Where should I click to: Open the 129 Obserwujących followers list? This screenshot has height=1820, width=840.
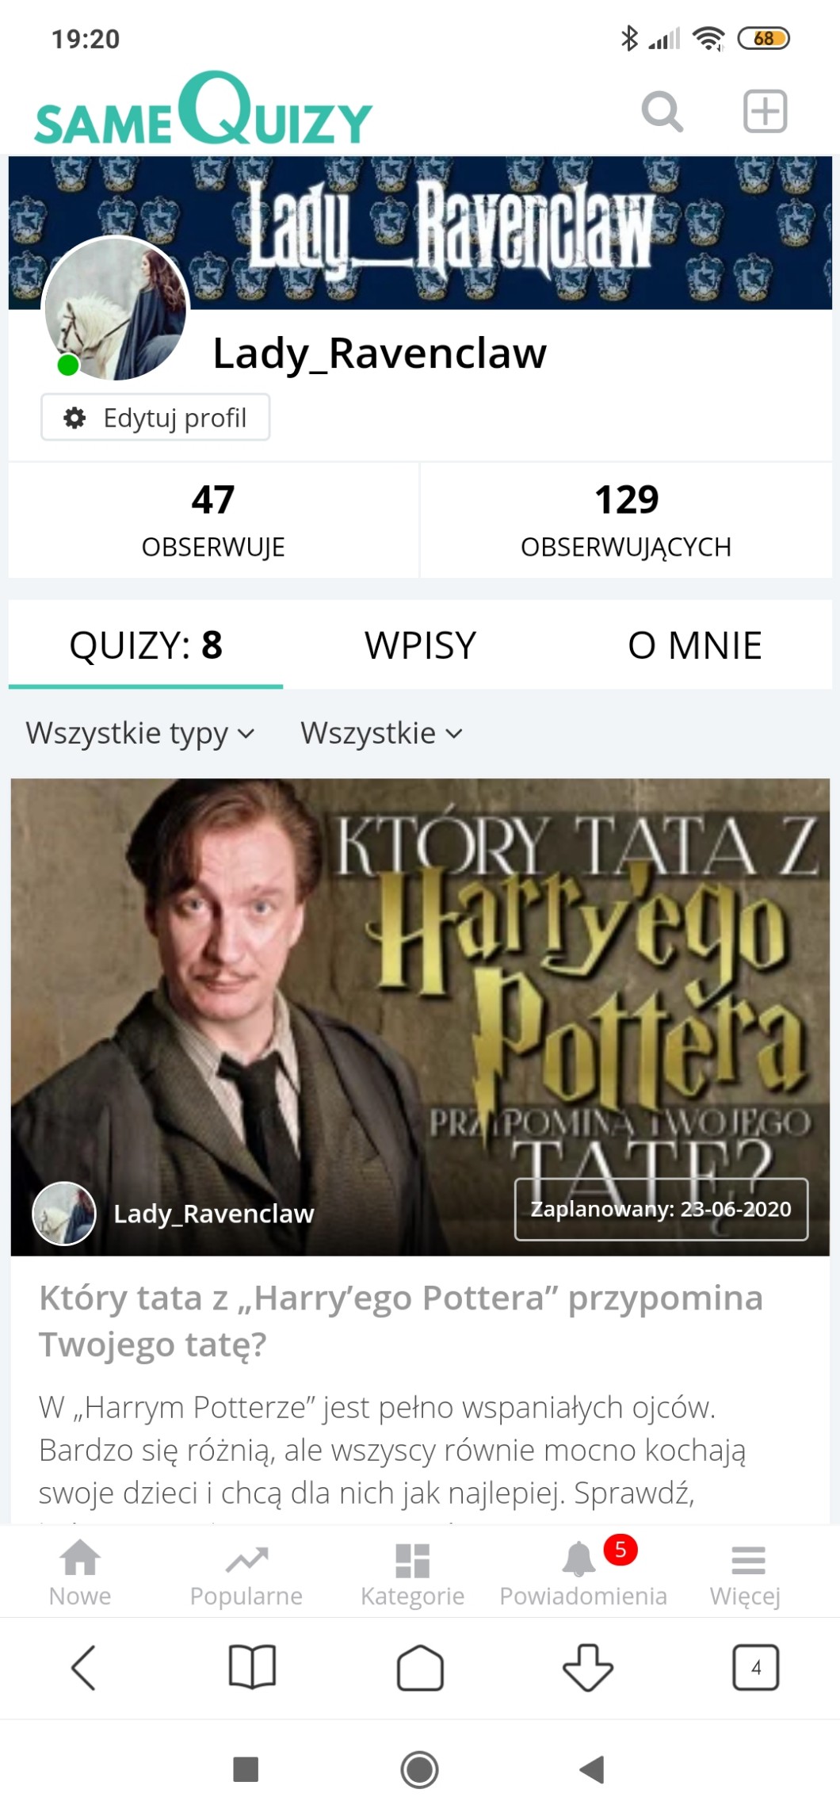pos(626,521)
